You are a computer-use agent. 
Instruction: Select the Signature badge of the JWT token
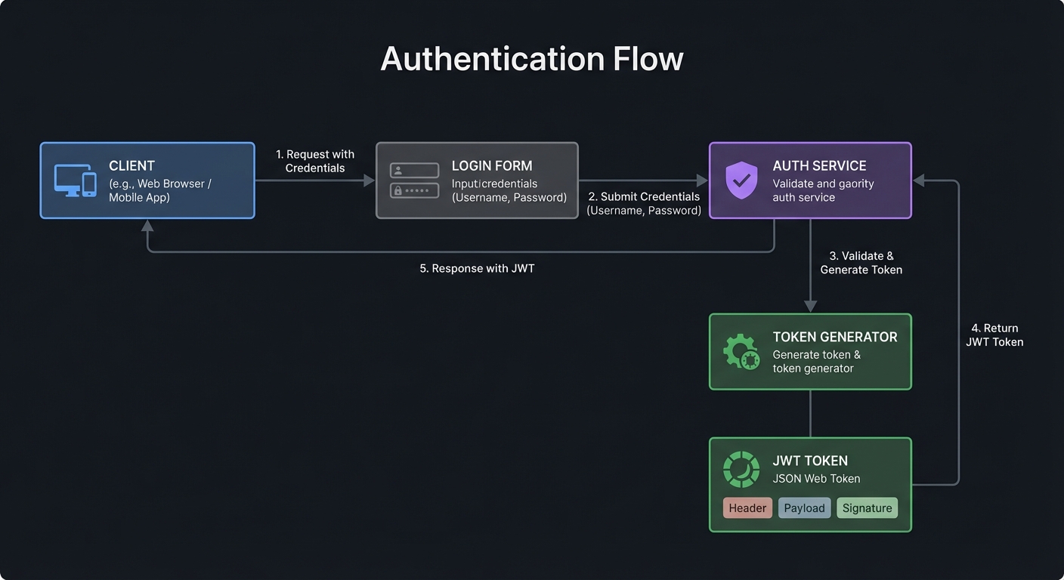pyautogui.click(x=867, y=507)
